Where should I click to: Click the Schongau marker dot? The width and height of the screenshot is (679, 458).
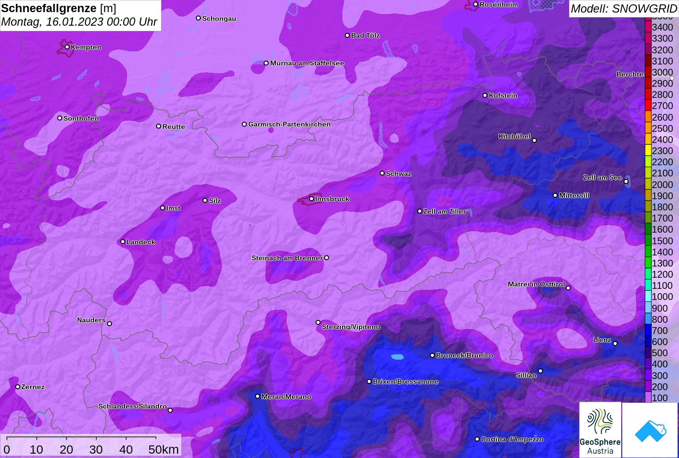click(x=198, y=18)
